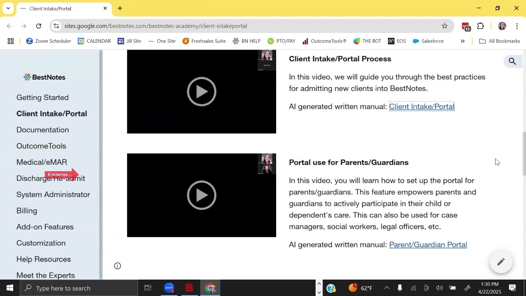Viewport: 526px width, 296px height.
Task: Open the OutcomeTools sidebar page
Action: (41, 146)
